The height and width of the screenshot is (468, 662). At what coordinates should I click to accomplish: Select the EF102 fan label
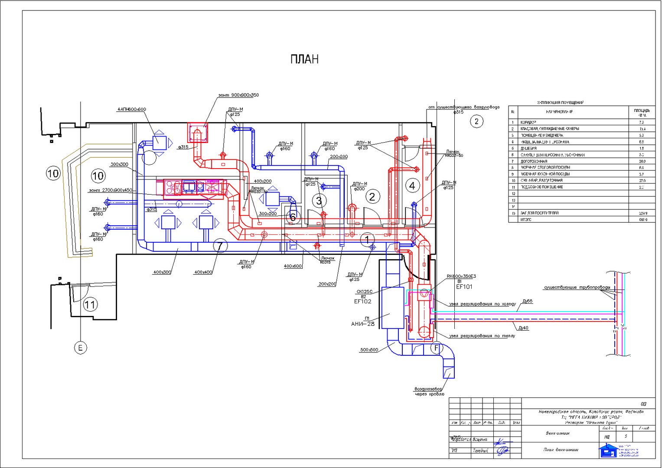coord(362,301)
